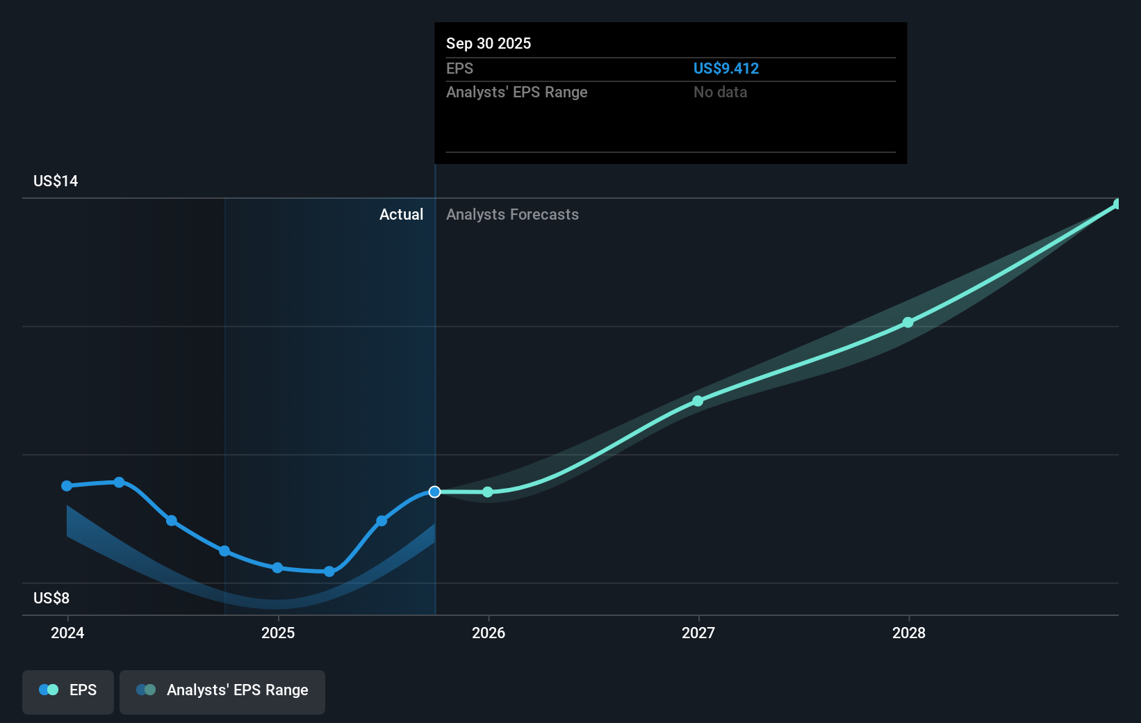
Task: Click the Analysts' EPS Range legend color dots
Action: 146,690
